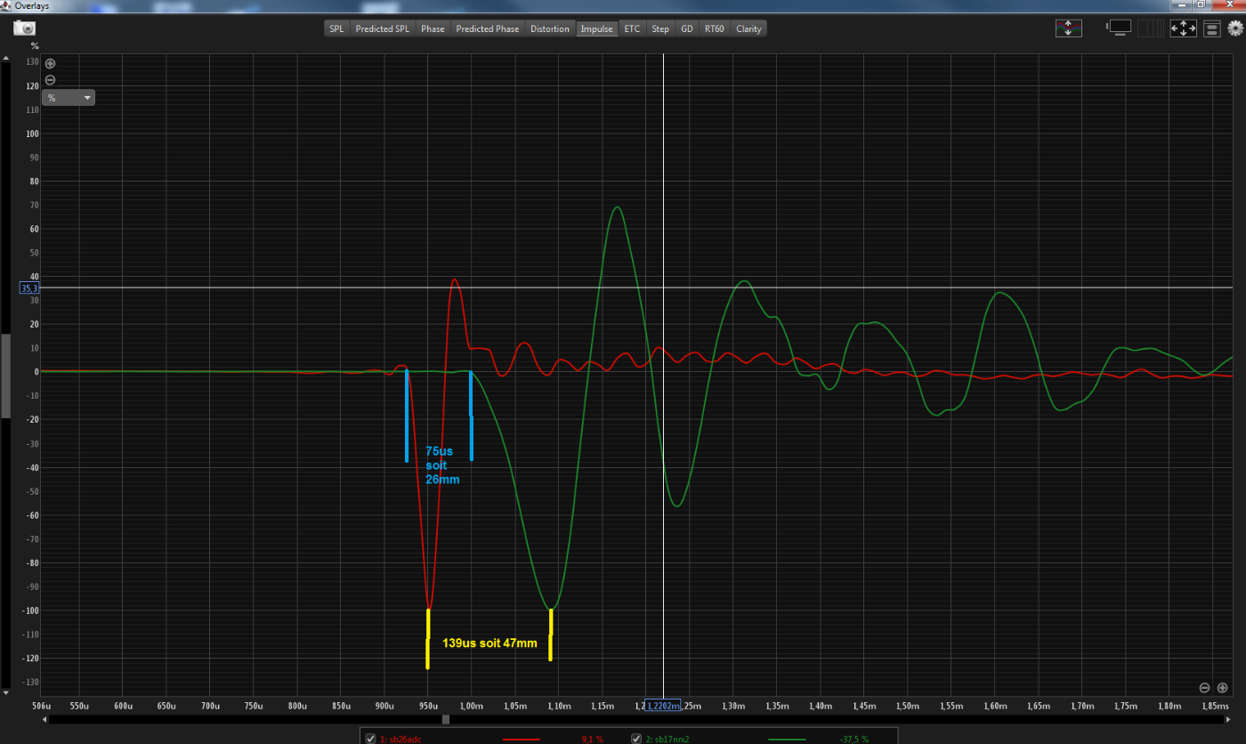Viewport: 1246px width, 744px height.
Task: Go to the Distortion tab
Action: point(549,28)
